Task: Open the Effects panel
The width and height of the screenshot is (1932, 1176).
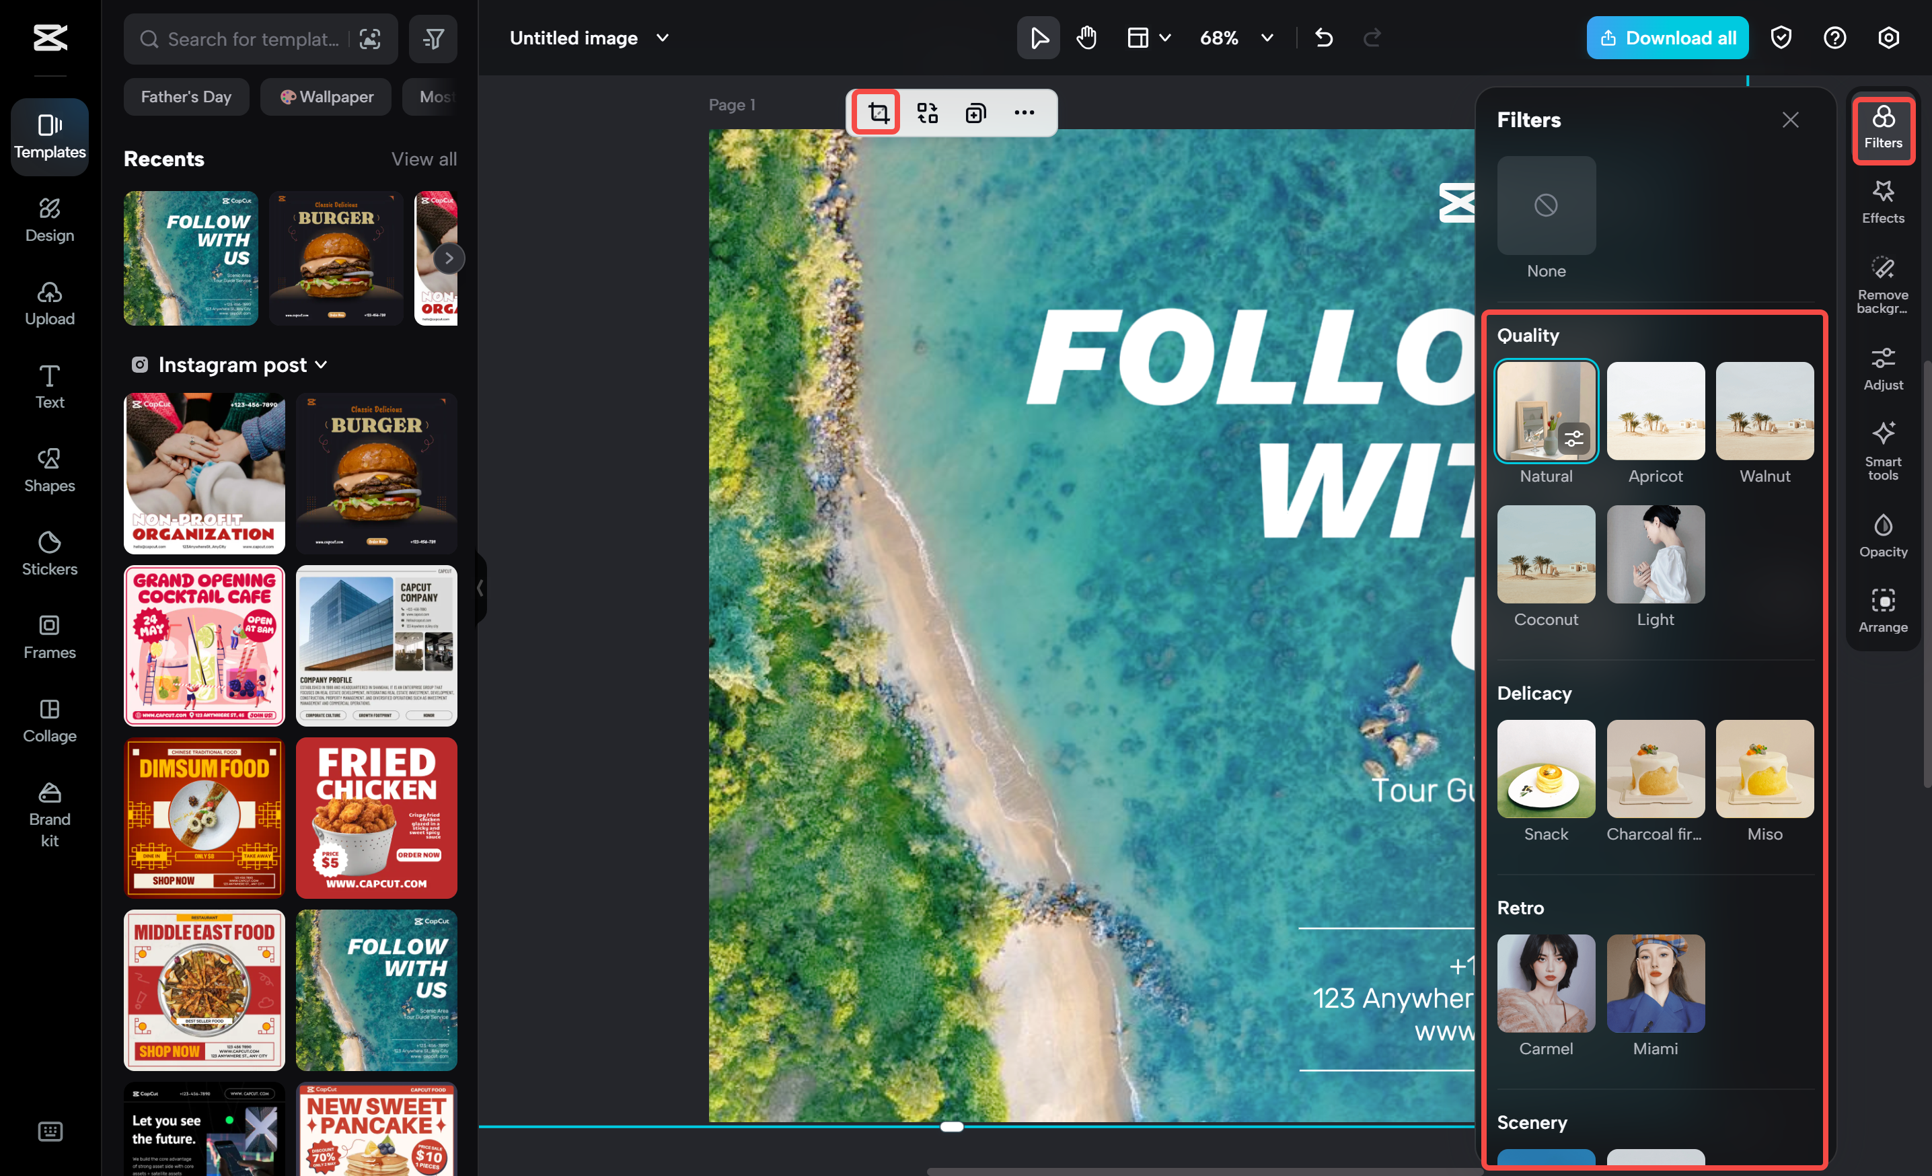Action: (x=1883, y=203)
